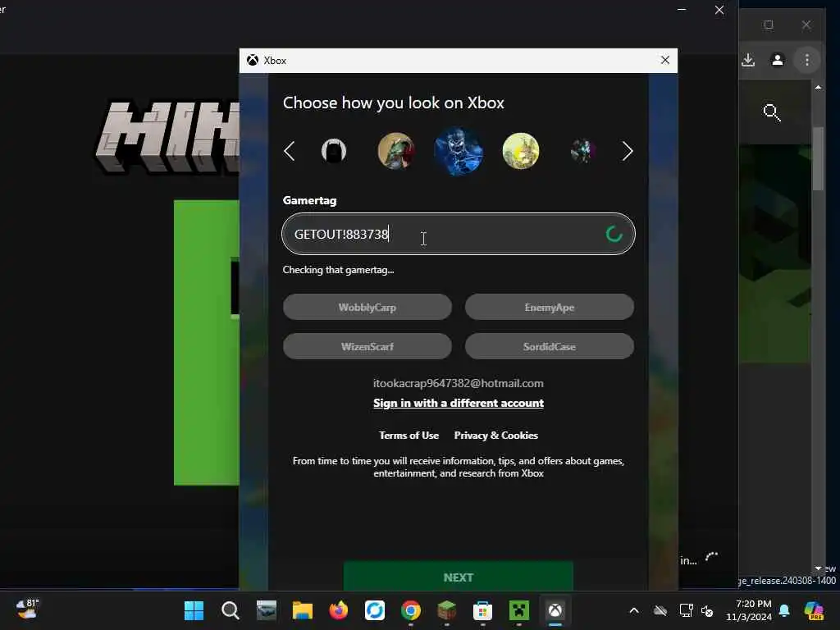This screenshot has width=840, height=630.
Task: Open notifications bell icon
Action: 784,610
